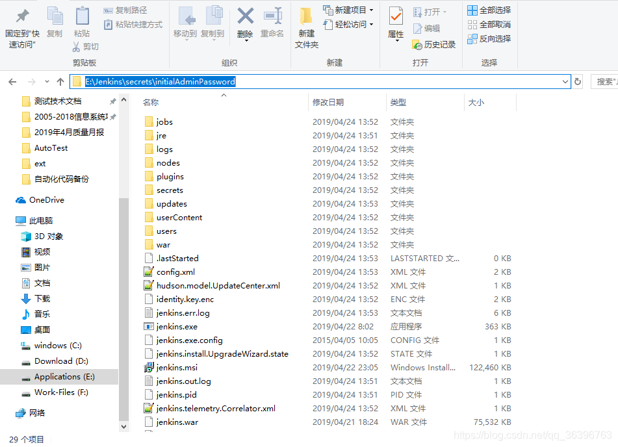Open the recent locations dropdown arrow
Image resolution: width=618 pixels, height=447 pixels.
47,82
